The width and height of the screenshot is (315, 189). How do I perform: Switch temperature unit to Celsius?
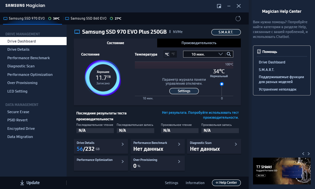167,54
